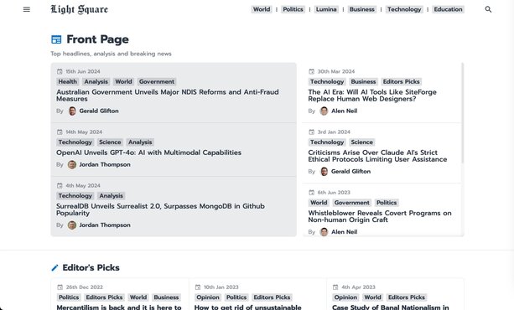This screenshot has height=310, width=514.
Task: Open the World navigation item
Action: (262, 9)
